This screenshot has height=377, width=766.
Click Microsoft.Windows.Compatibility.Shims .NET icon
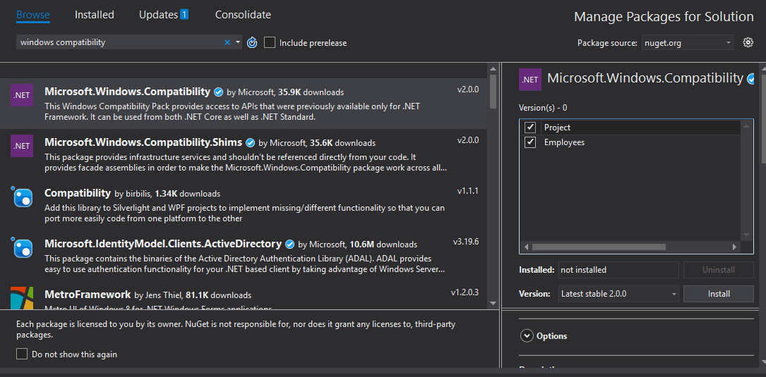tap(21, 146)
